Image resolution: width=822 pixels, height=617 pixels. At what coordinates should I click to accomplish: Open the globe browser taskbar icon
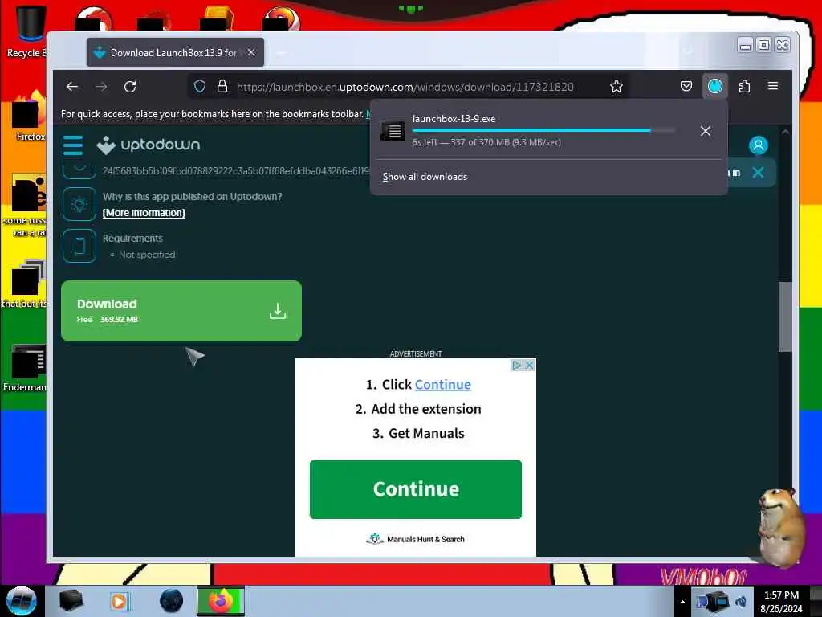pyautogui.click(x=172, y=601)
